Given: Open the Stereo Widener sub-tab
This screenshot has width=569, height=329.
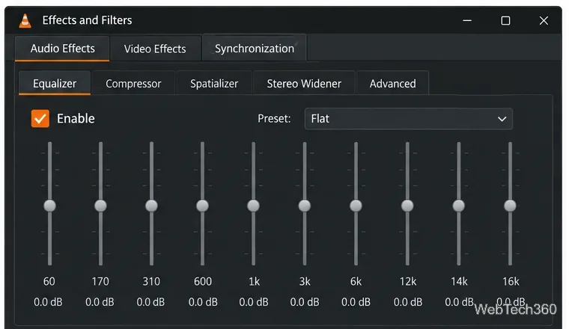Looking at the screenshot, I should pos(304,84).
